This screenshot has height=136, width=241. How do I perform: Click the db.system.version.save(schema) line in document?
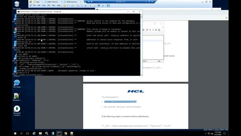[122, 107]
